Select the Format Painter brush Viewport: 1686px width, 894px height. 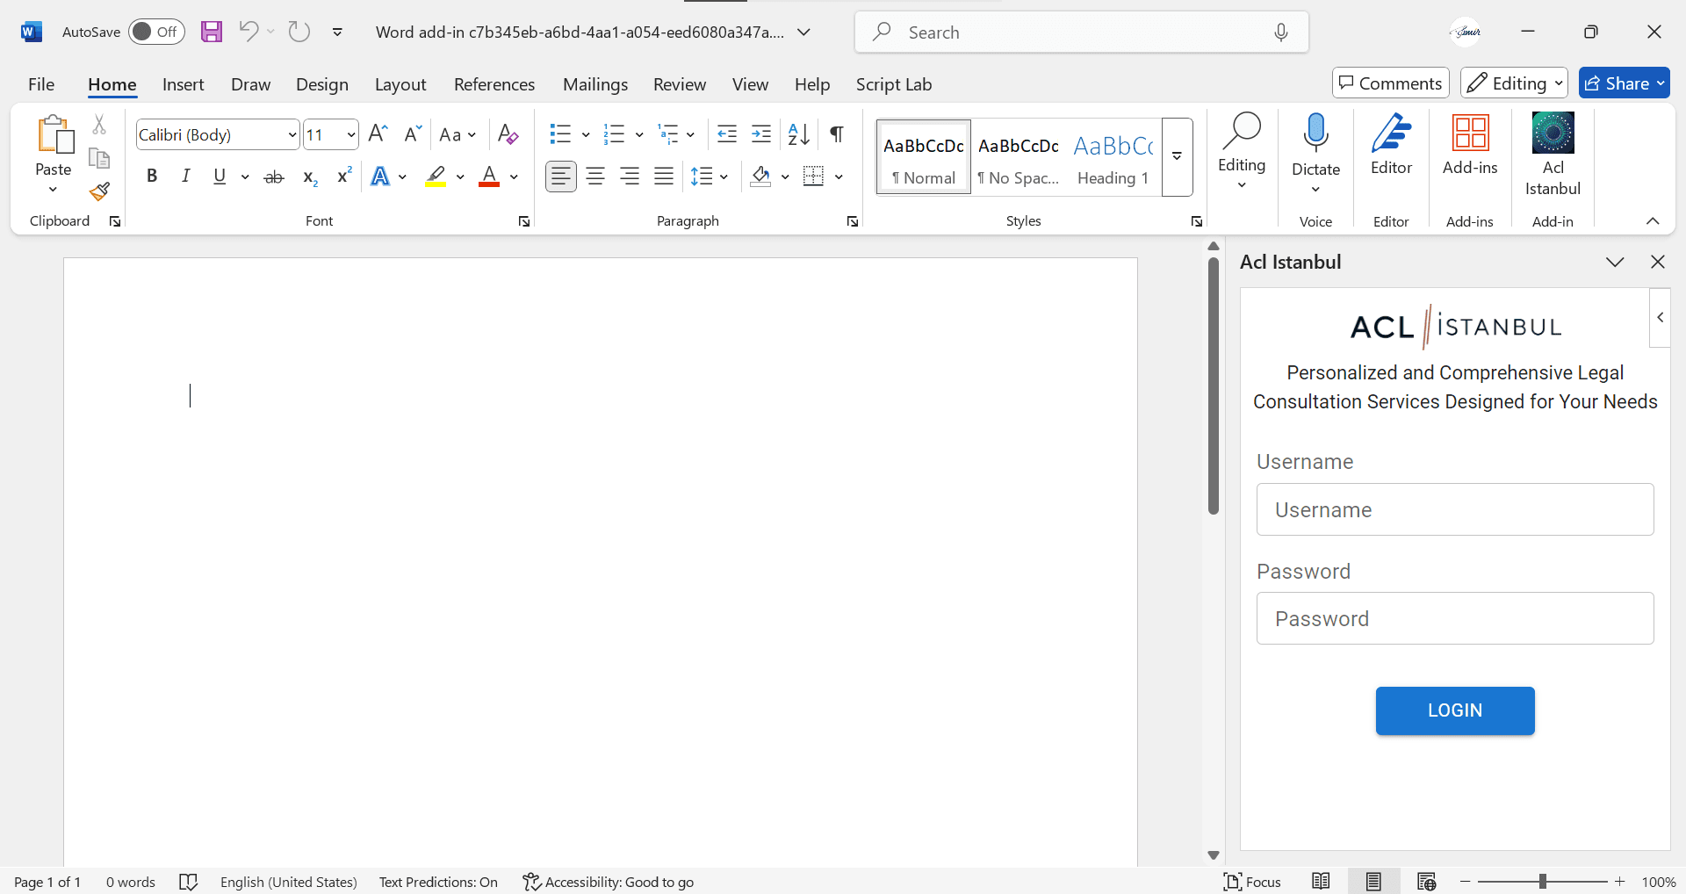tap(99, 191)
